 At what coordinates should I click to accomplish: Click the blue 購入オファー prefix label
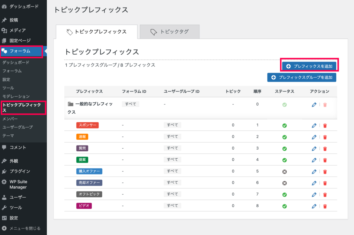point(89,171)
